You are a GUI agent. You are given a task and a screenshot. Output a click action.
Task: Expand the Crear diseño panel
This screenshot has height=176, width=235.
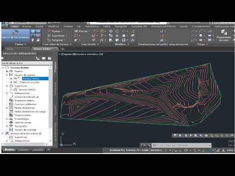(90, 44)
